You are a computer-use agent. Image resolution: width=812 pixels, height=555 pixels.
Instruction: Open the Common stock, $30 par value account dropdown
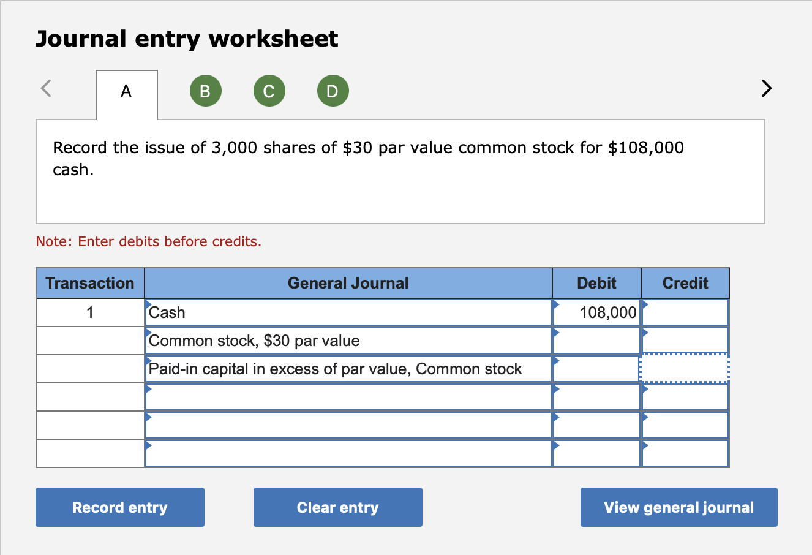tap(348, 341)
